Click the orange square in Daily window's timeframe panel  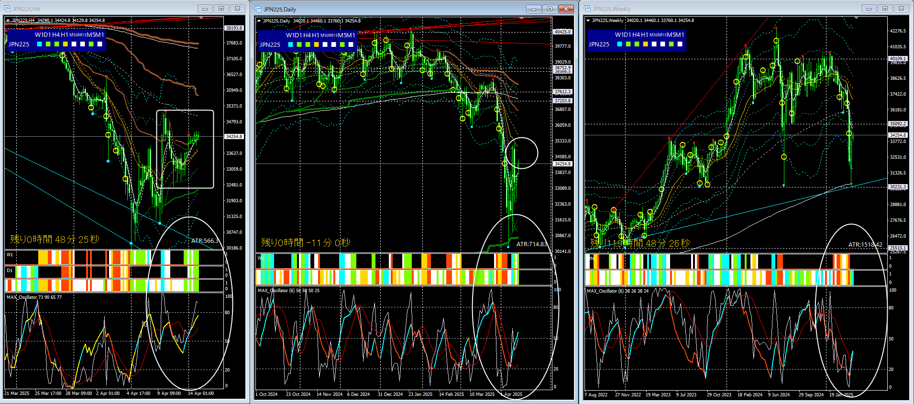point(316,44)
